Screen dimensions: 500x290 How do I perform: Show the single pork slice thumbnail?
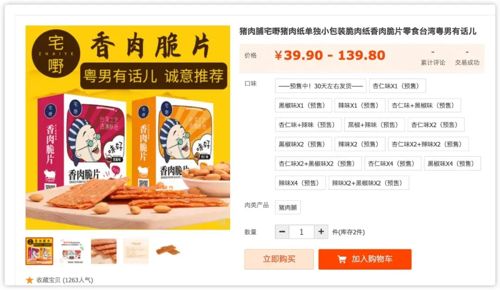point(168,251)
